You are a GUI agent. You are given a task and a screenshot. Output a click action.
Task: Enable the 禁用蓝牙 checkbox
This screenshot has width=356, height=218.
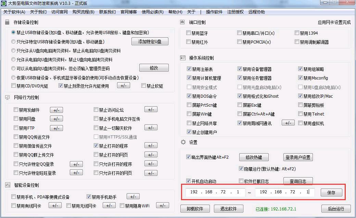click(188, 33)
